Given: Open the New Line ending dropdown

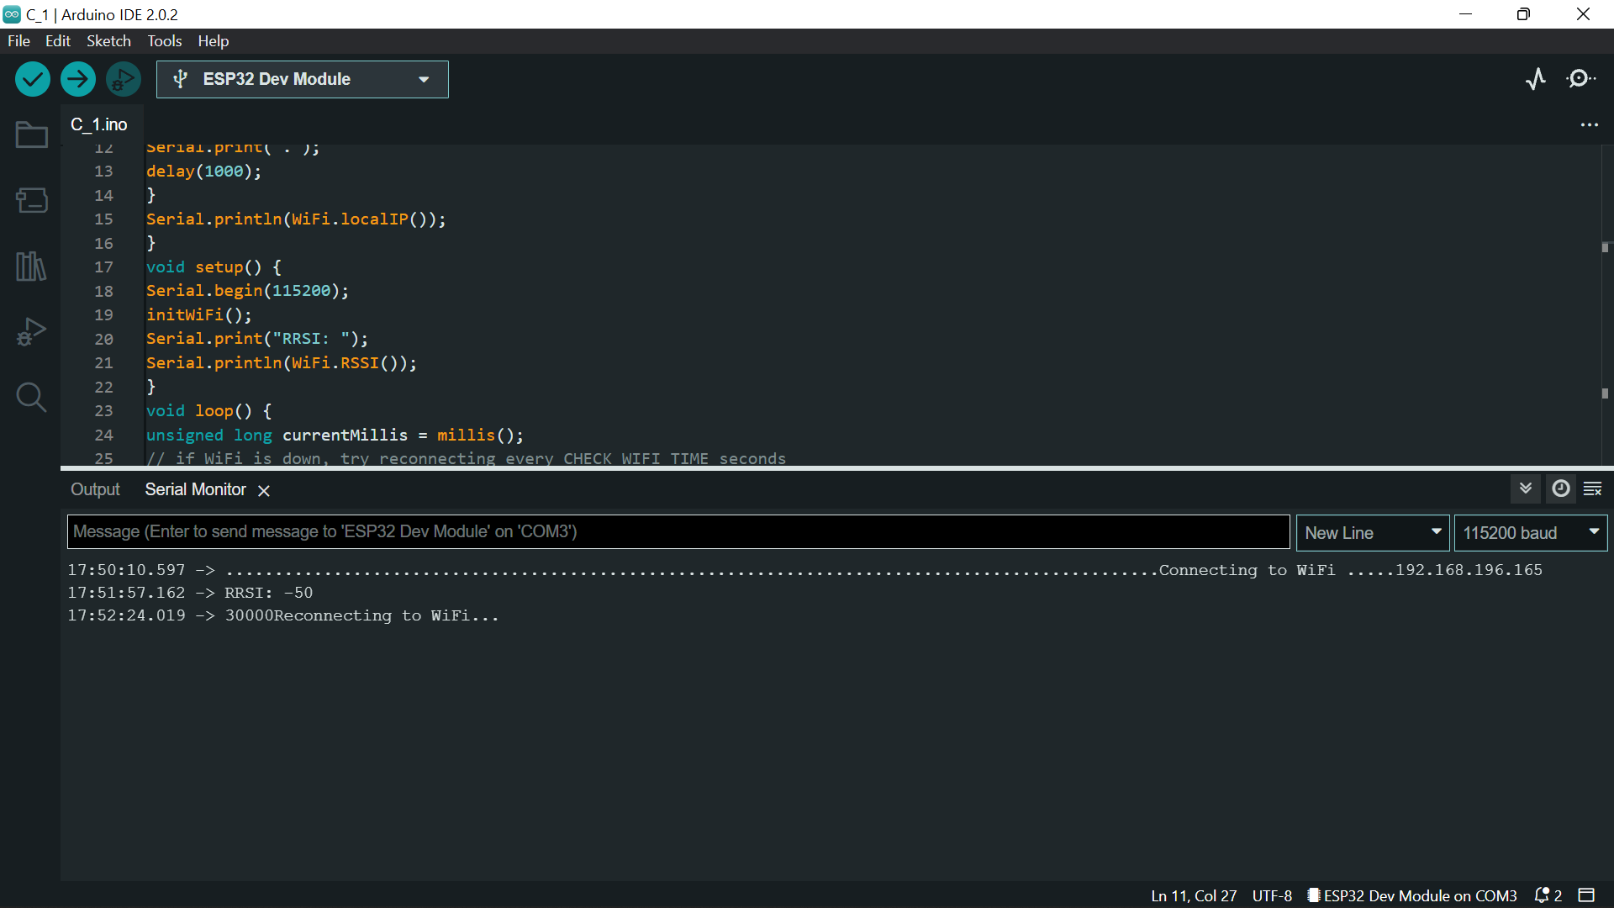Looking at the screenshot, I should pos(1372,532).
